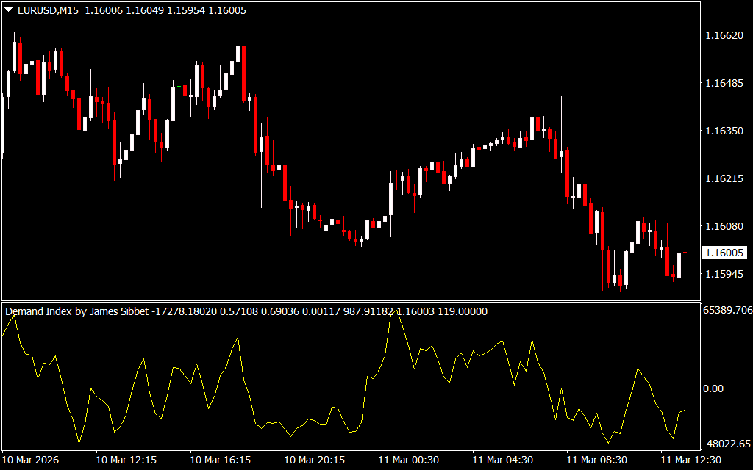Image resolution: width=753 pixels, height=470 pixels.
Task: Click the 1.16620 price scale label
Action: [x=724, y=35]
